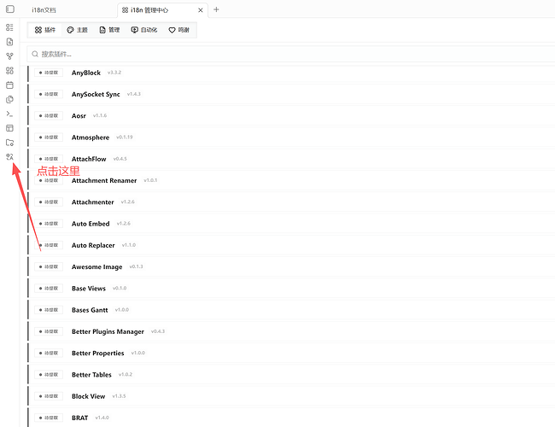Click the v1.4.0 version label
Screen dimensions: 555x427
click(102, 418)
